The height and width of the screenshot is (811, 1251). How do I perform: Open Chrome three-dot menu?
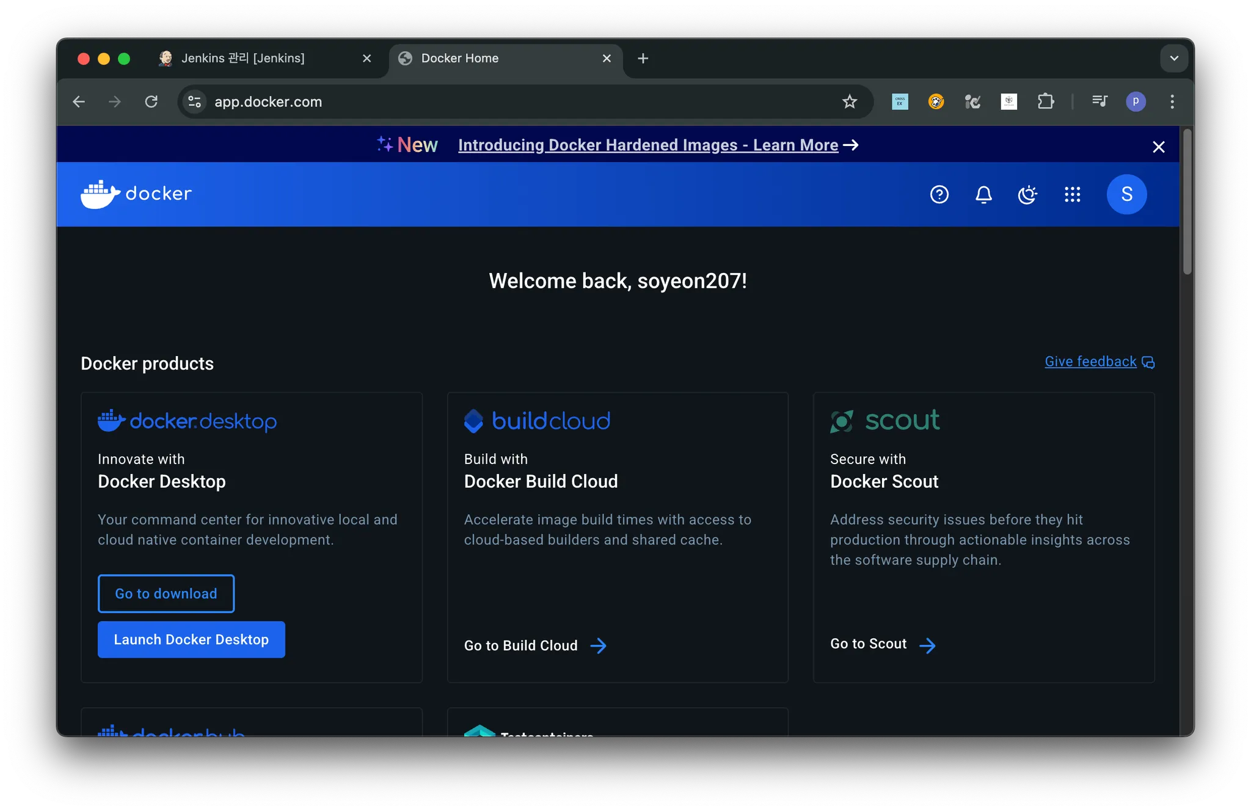coord(1172,101)
